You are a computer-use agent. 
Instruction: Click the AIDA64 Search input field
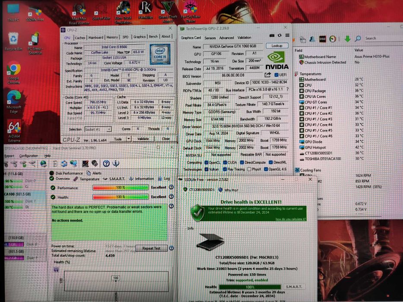click(383, 38)
